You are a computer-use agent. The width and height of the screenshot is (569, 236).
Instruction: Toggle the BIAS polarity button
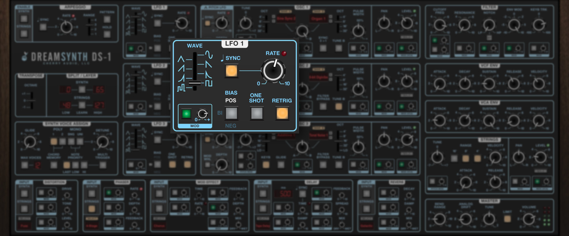coord(231,114)
